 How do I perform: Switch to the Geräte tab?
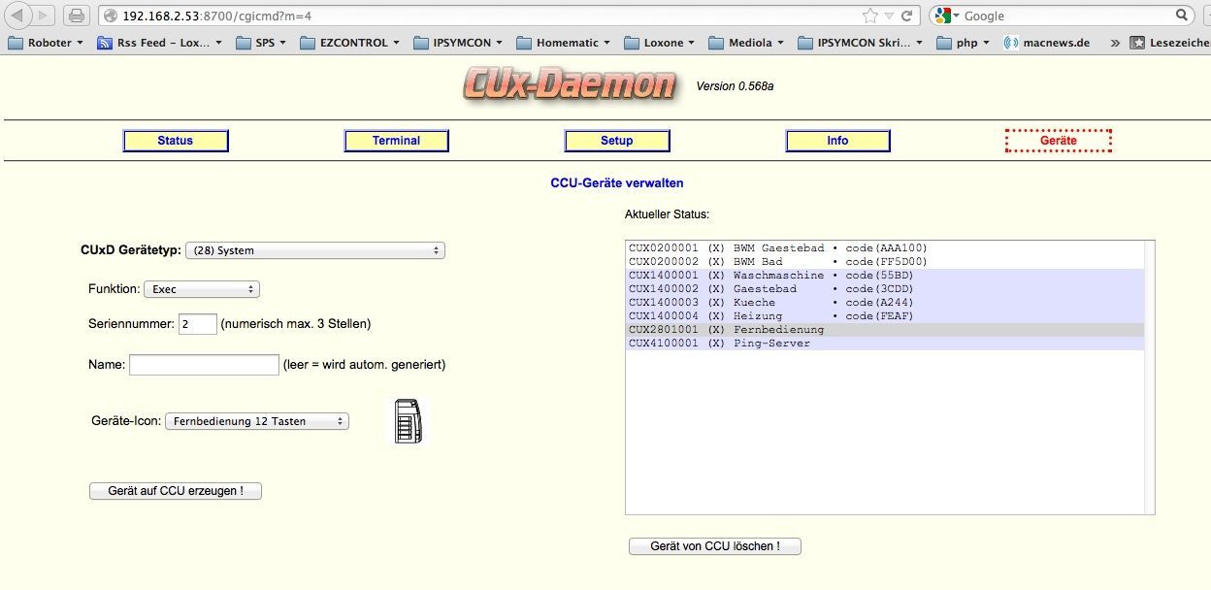point(1058,141)
